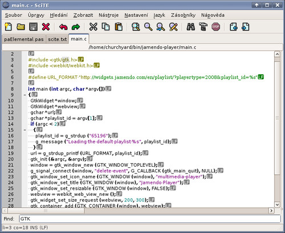Open a file with the folder icon
The width and height of the screenshot is (285, 233).
[x=21, y=27]
